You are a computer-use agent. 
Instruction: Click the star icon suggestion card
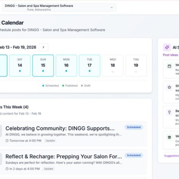coord(169,87)
